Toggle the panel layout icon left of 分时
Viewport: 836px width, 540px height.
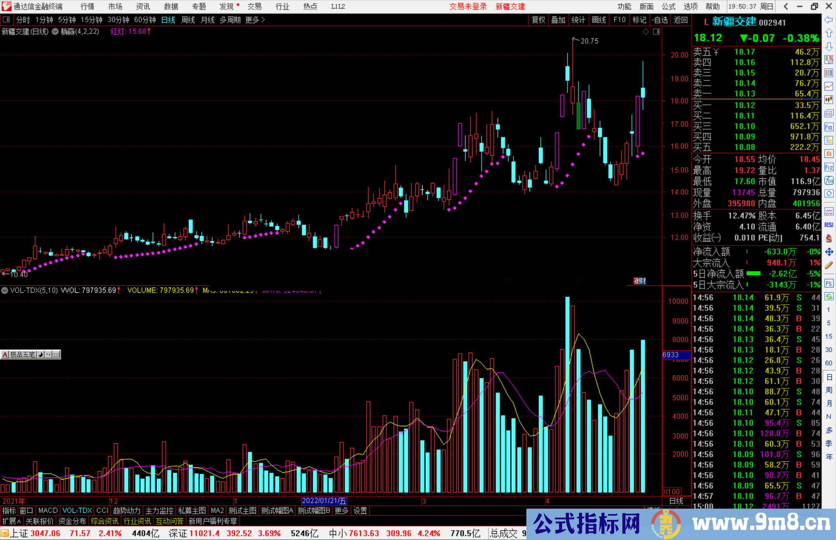6,19
